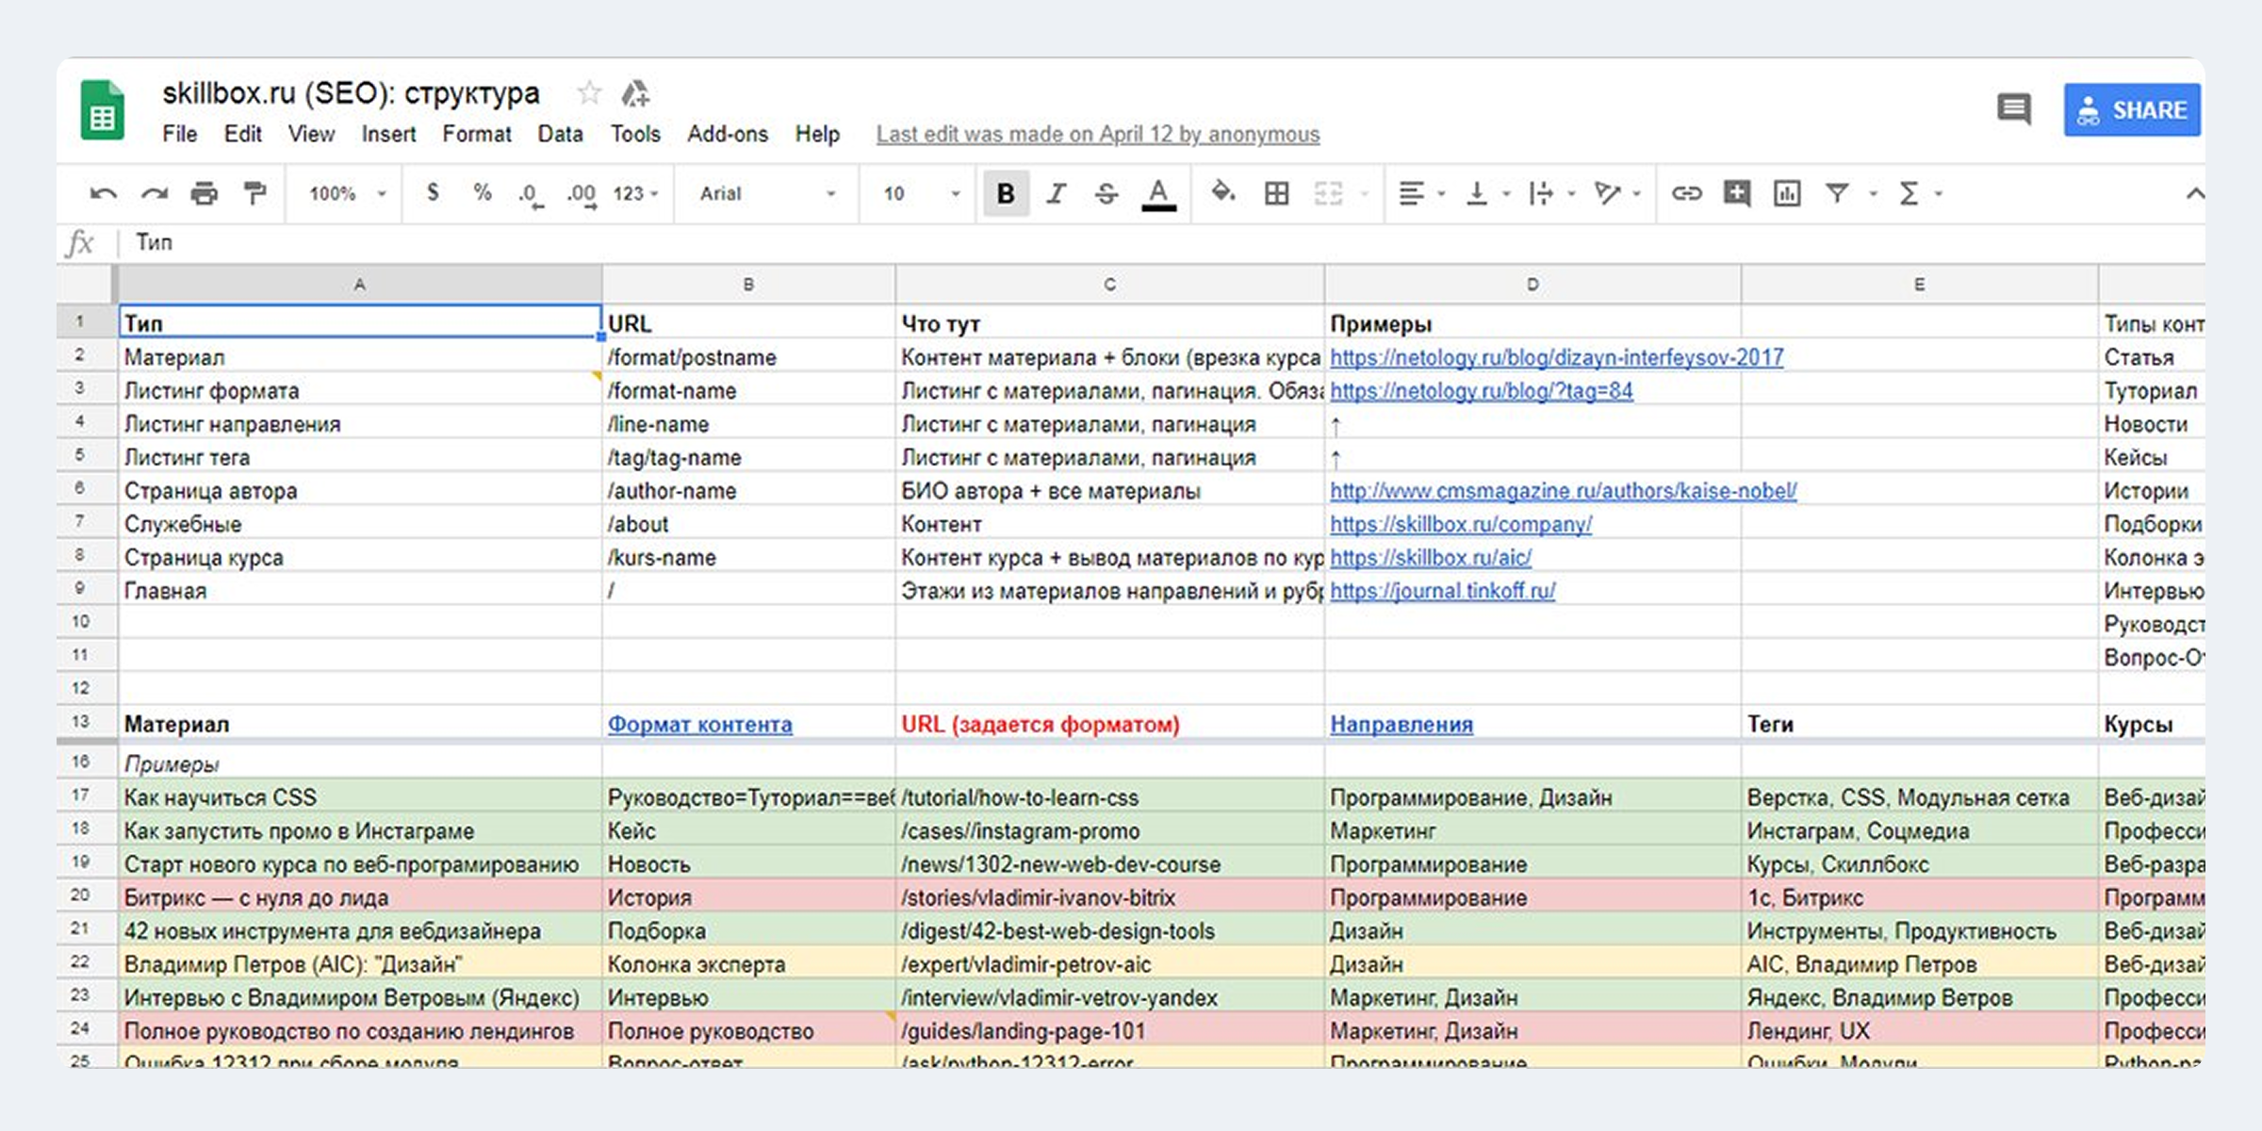Open the Help menu

[817, 135]
